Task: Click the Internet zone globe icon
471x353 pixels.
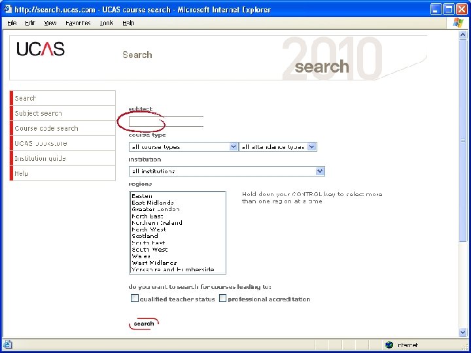Action: pos(389,345)
